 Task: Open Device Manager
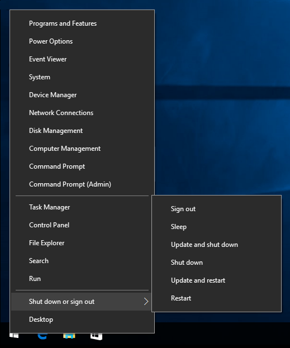click(x=82, y=95)
